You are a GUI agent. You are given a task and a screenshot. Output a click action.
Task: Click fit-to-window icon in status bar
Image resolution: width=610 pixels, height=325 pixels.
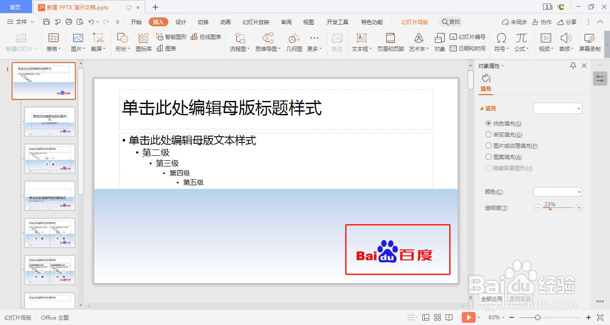click(x=600, y=317)
